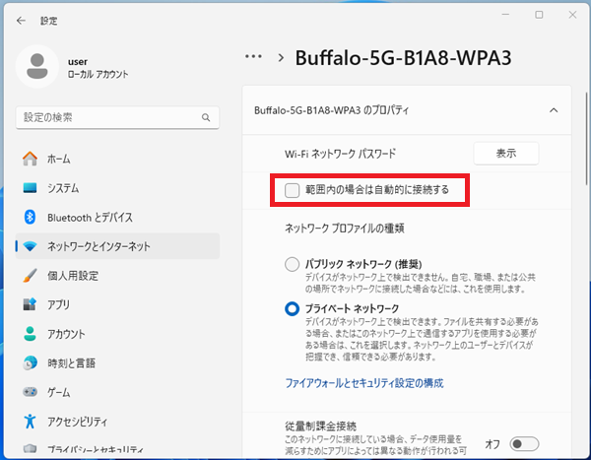The width and height of the screenshot is (591, 460).
Task: Click ネットワーク プロファイルの種類 heading
Action: click(x=345, y=229)
